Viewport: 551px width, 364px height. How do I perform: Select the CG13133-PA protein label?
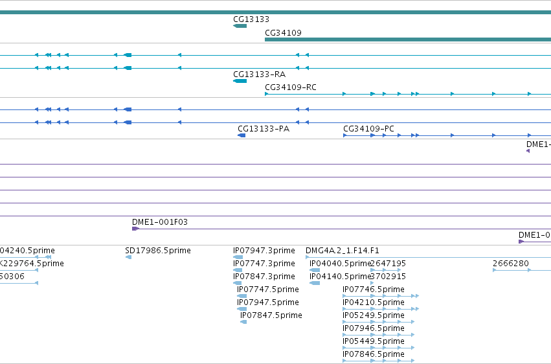264,129
